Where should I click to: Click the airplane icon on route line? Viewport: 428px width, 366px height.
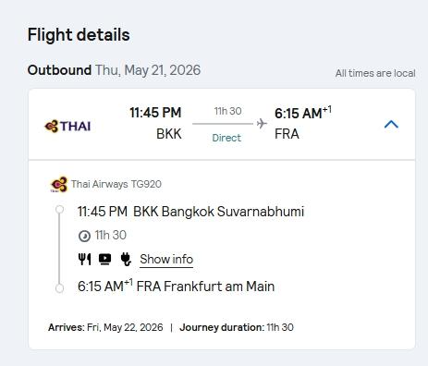(262, 124)
